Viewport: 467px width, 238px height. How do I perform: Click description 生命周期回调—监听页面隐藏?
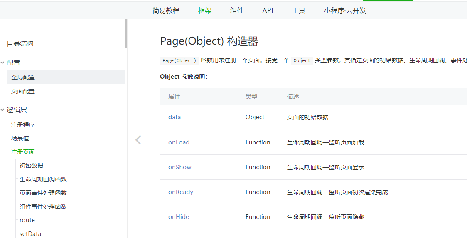tap(326, 217)
